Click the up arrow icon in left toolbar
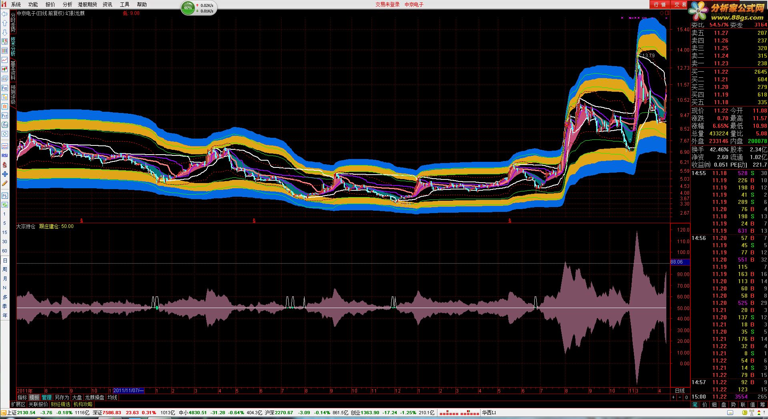Viewport: 768px width, 419px height. (x=5, y=23)
